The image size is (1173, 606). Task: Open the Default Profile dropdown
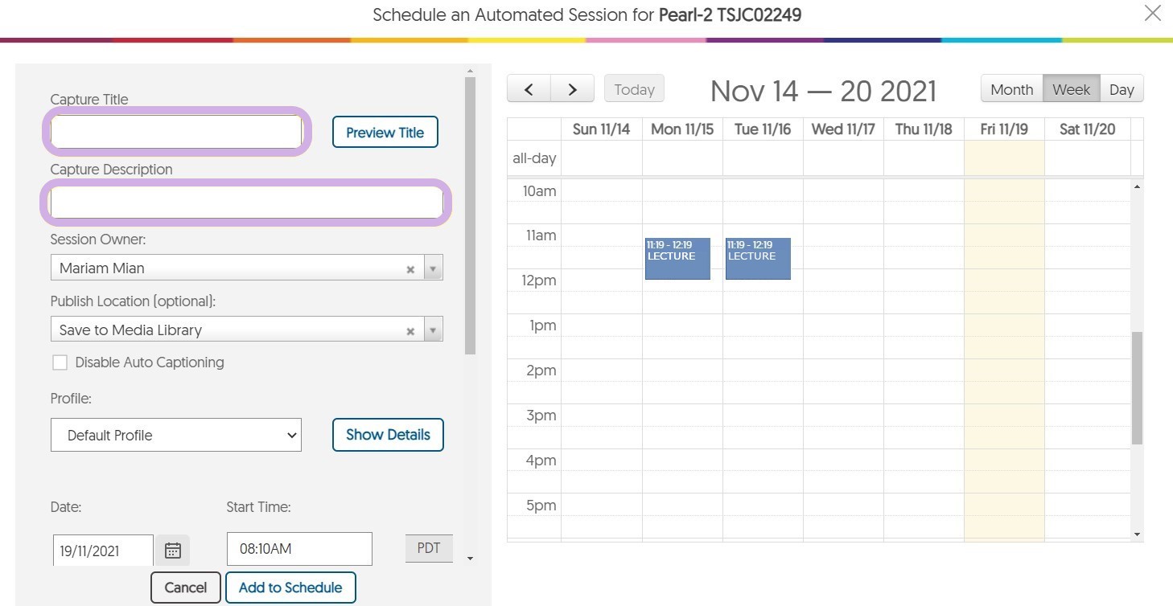175,435
